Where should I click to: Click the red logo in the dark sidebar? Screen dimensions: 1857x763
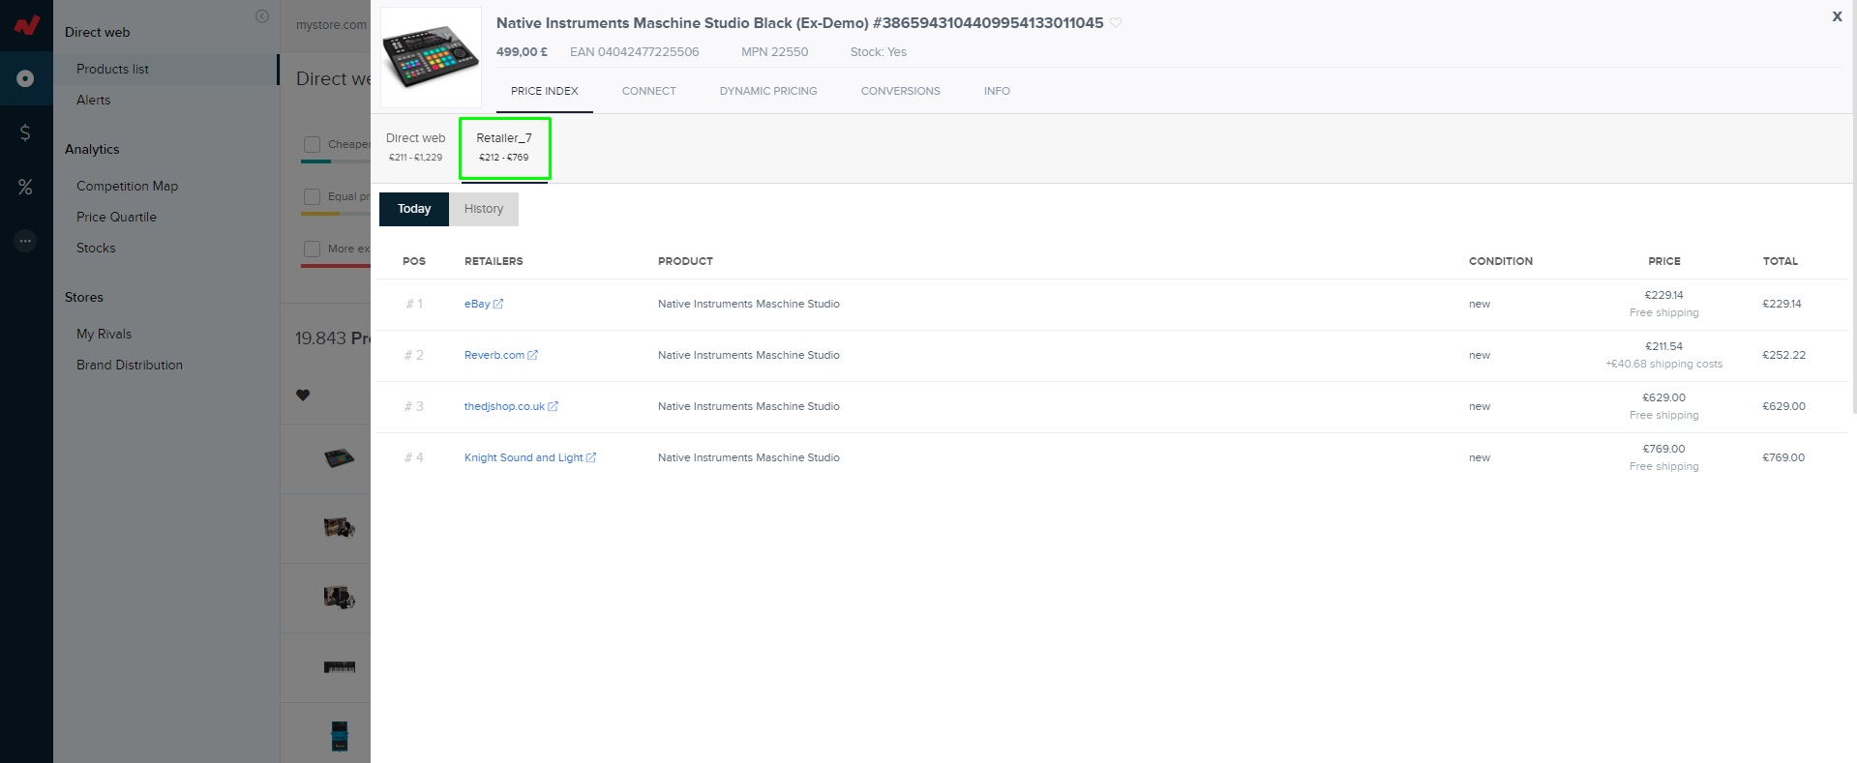click(26, 25)
